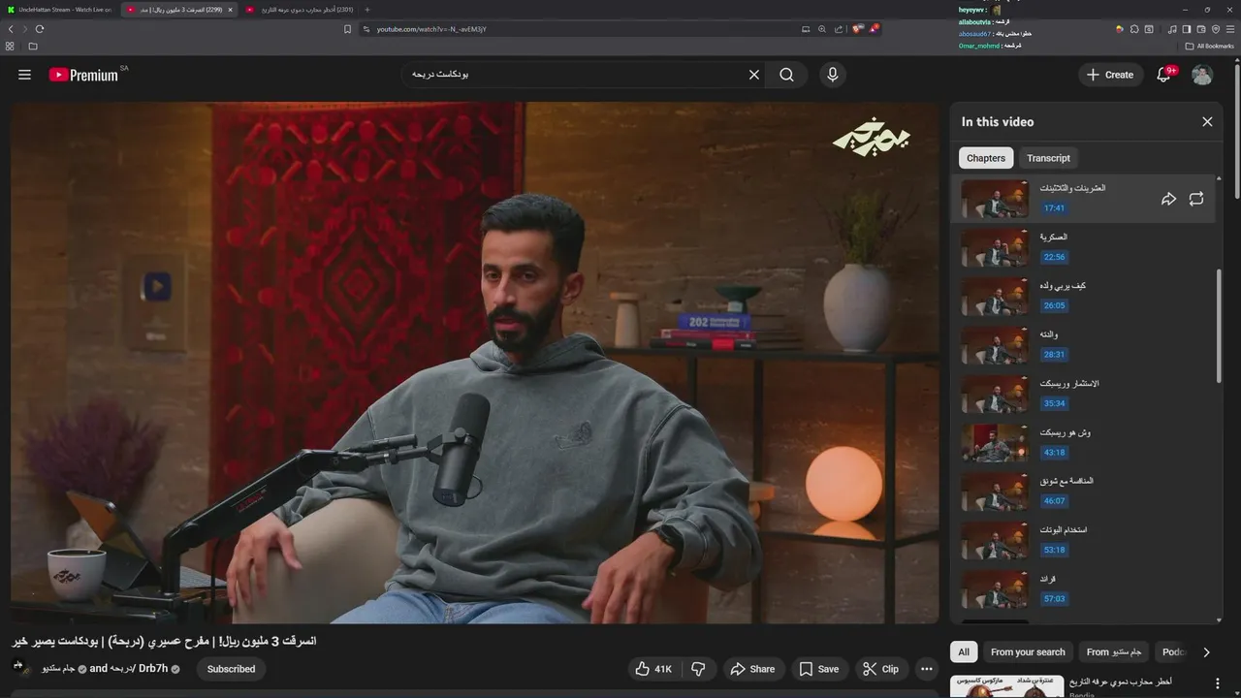
Task: Switch to the Transcript tab
Action: coord(1048,158)
